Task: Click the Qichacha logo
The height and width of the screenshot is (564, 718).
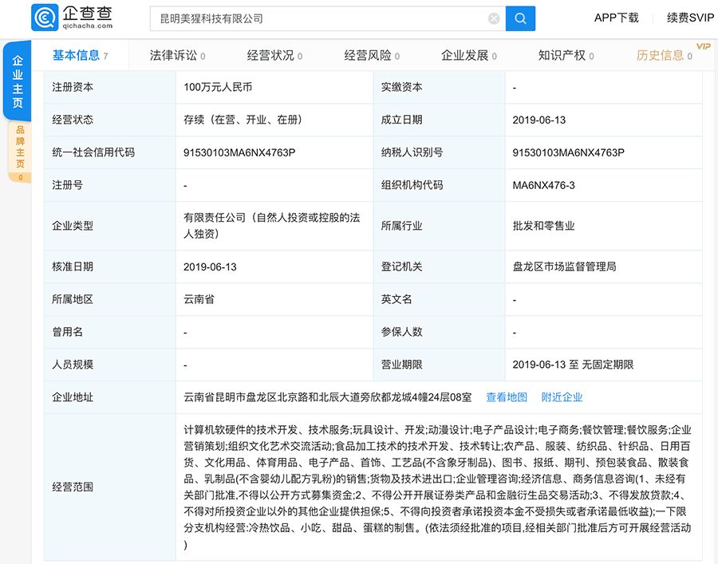Action: coord(72,18)
